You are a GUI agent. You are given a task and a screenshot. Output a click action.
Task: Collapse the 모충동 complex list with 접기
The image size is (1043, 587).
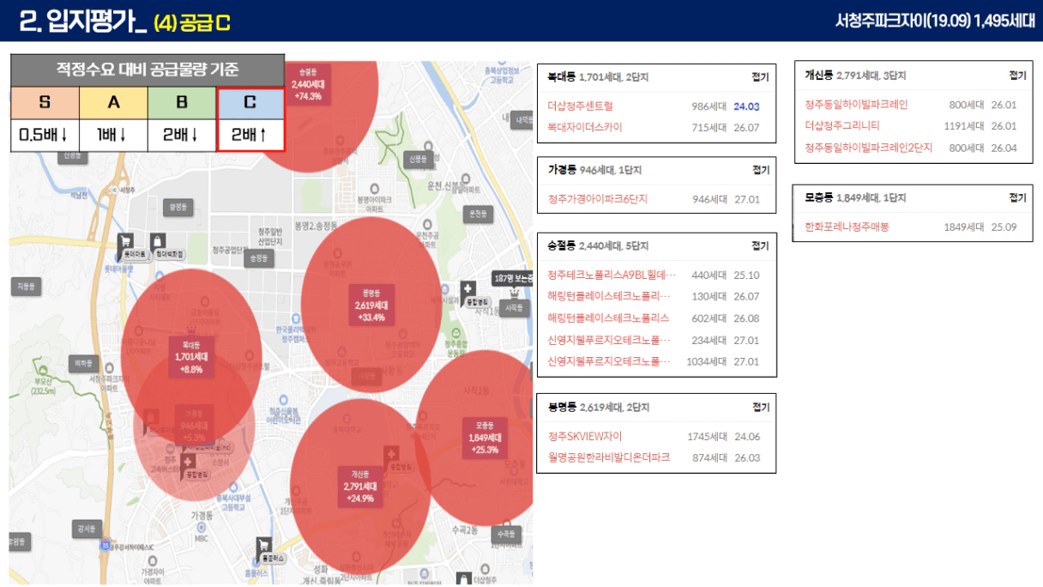coord(1017,197)
